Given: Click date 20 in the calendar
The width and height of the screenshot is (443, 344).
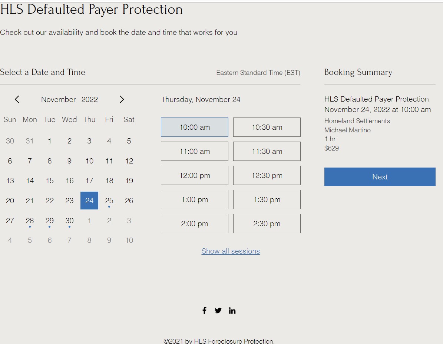Looking at the screenshot, I should 10,201.
